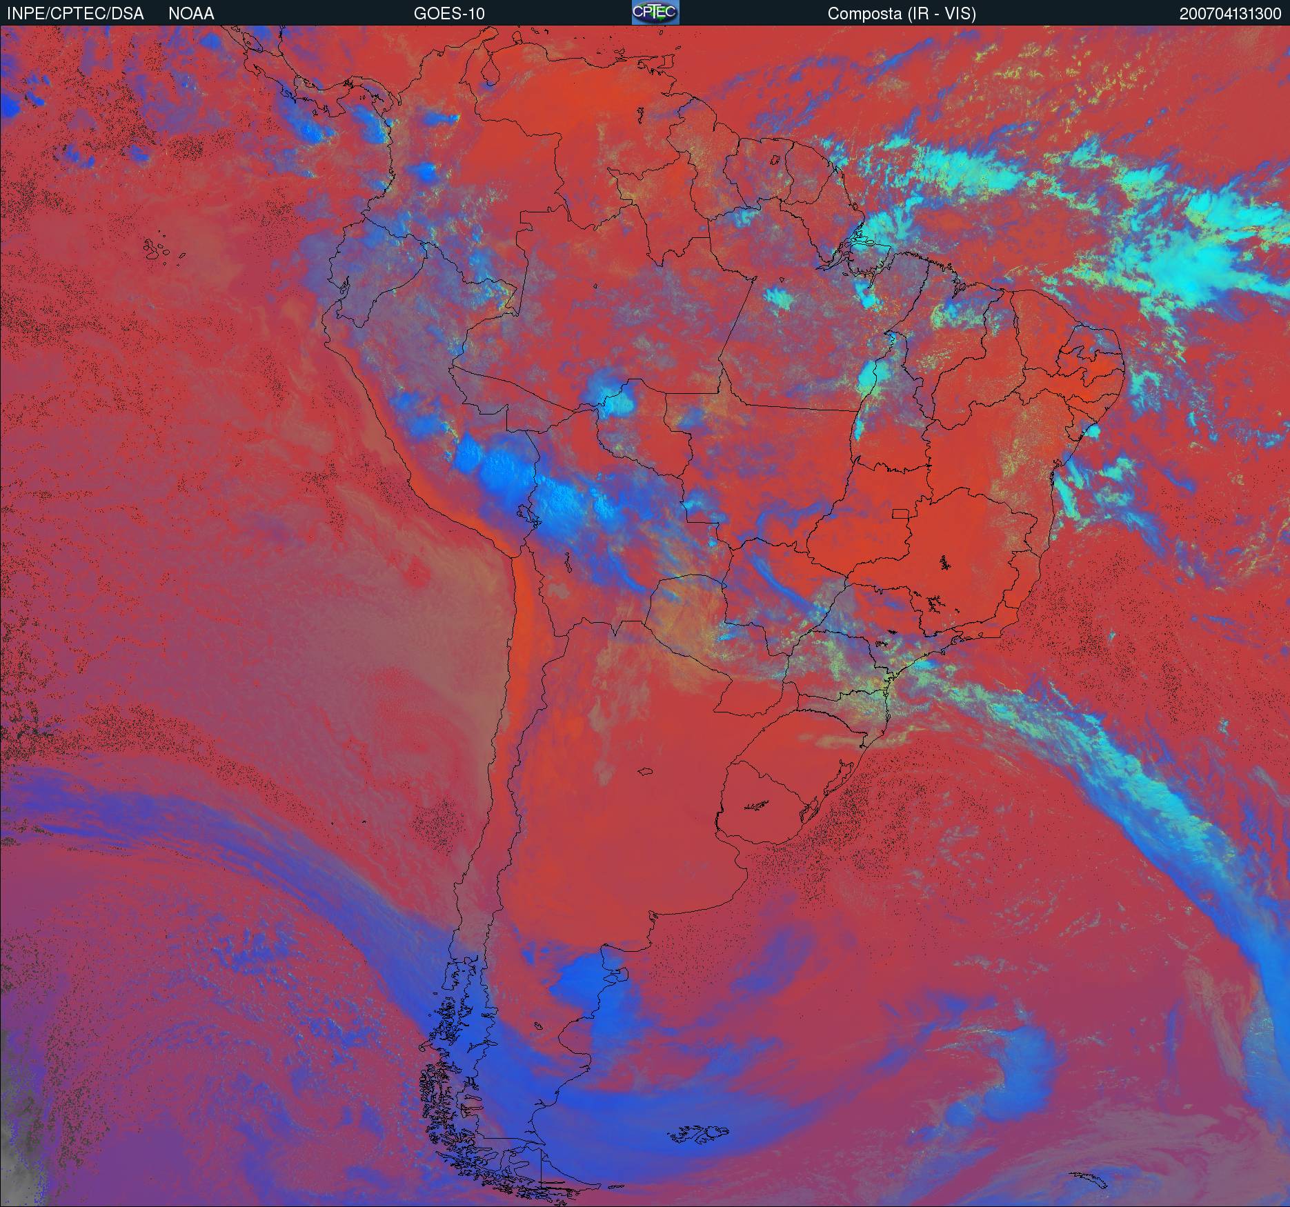
Task: Click the 200704131300 timestamp
Action: (x=1230, y=13)
